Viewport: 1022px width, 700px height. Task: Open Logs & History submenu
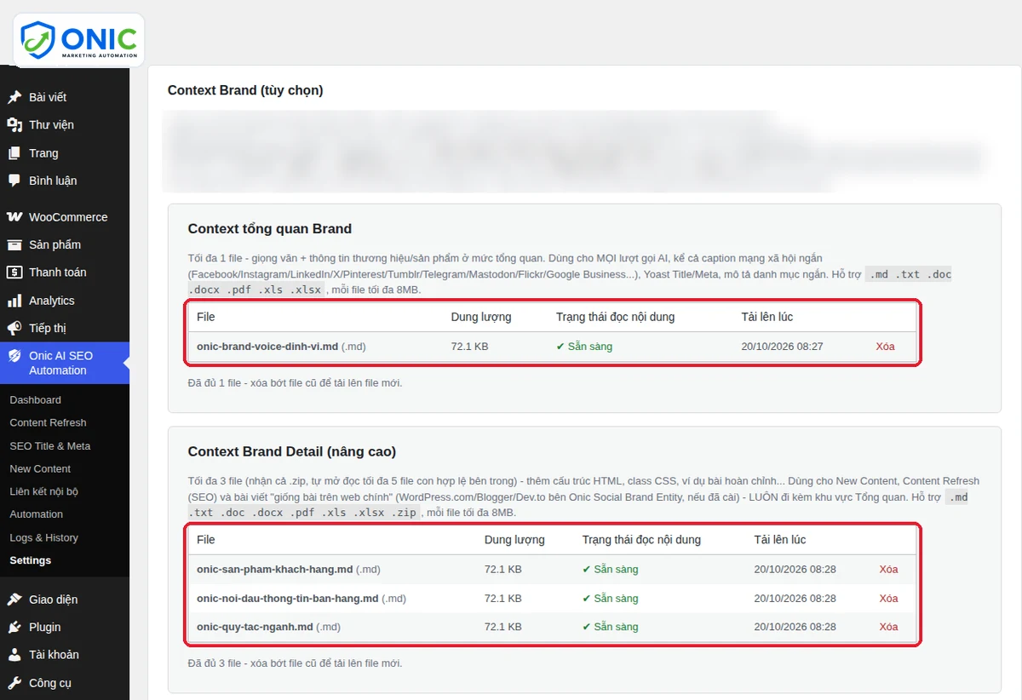pyautogui.click(x=43, y=538)
